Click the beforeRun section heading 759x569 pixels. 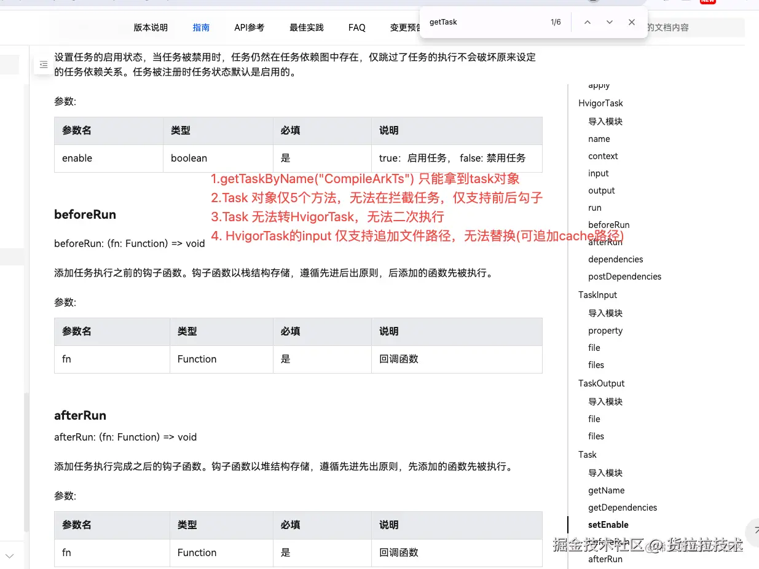point(85,214)
